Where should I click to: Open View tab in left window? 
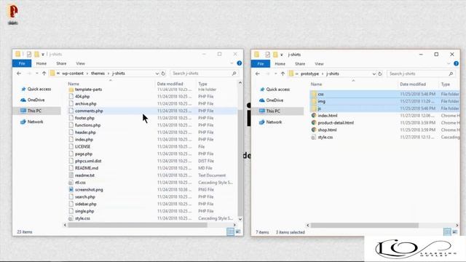(80, 63)
